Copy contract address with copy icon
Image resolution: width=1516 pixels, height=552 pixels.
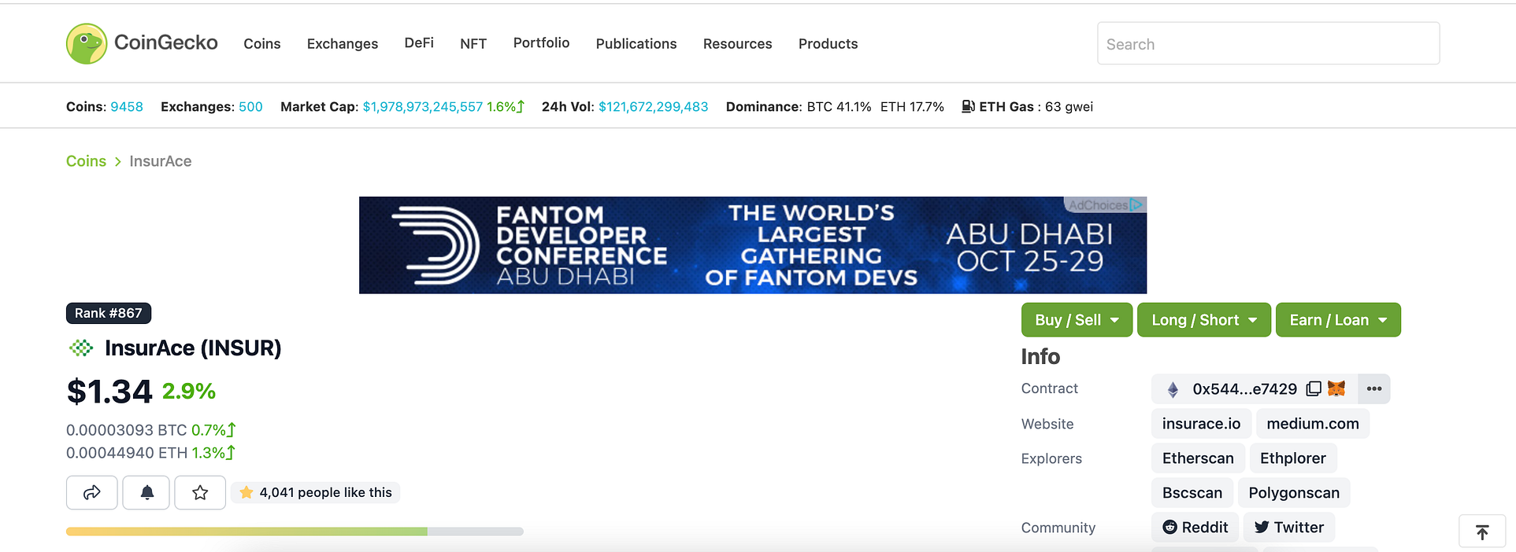pyautogui.click(x=1313, y=388)
